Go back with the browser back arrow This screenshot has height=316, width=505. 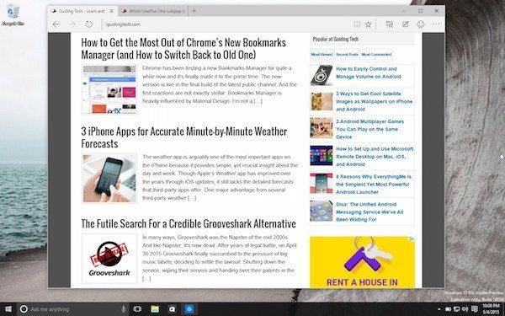coord(56,24)
